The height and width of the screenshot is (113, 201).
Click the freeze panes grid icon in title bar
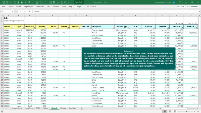coord(51,2)
